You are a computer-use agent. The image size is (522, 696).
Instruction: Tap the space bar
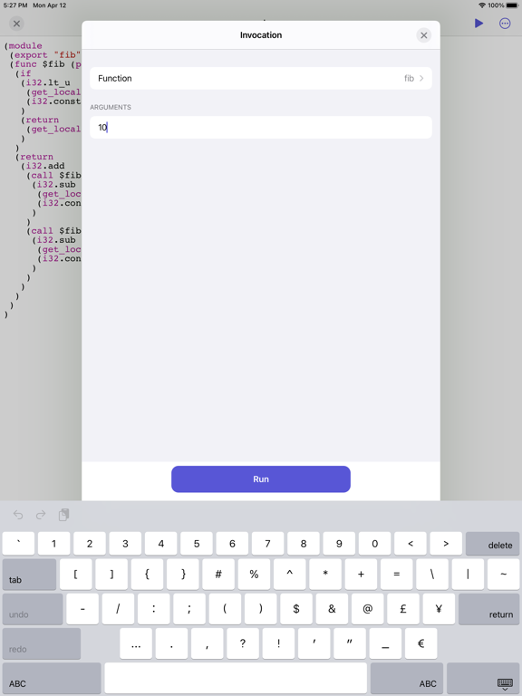236,678
